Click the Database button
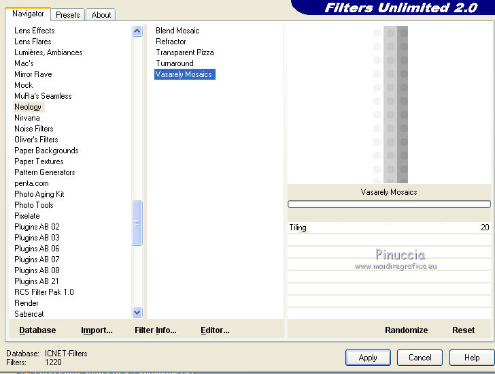 (37, 330)
